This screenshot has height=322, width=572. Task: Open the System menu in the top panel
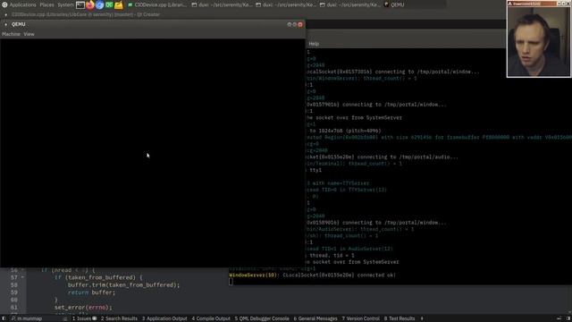pos(65,4)
